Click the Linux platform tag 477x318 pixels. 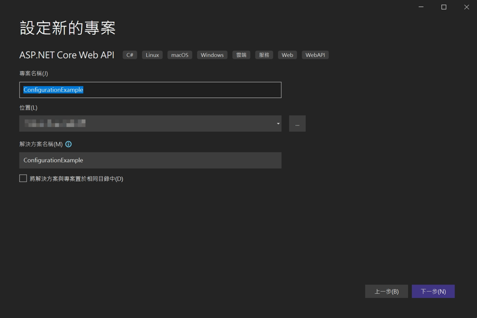152,55
